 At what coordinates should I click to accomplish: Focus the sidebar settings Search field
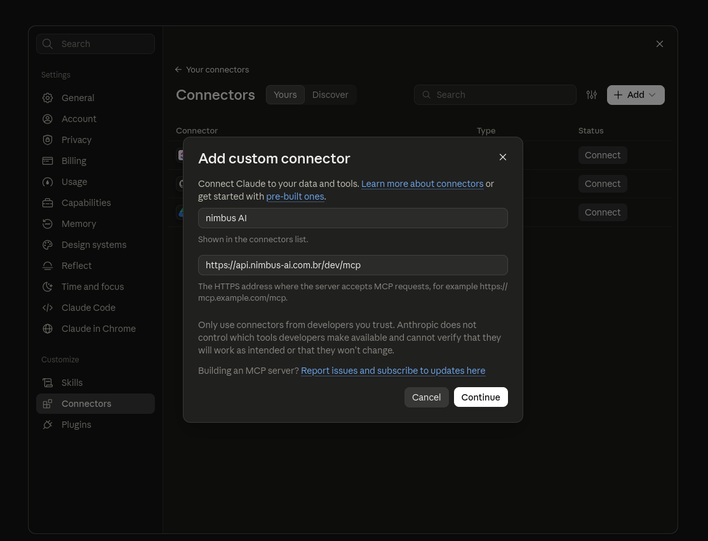pyautogui.click(x=95, y=44)
